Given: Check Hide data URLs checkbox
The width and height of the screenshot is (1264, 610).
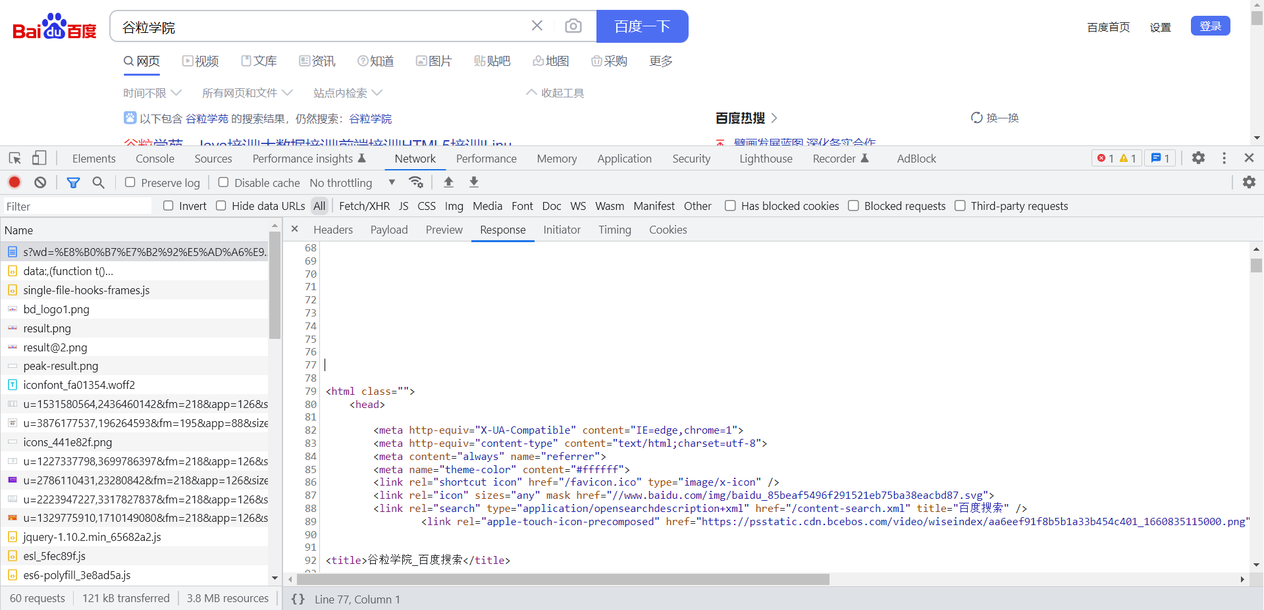Looking at the screenshot, I should click(221, 206).
